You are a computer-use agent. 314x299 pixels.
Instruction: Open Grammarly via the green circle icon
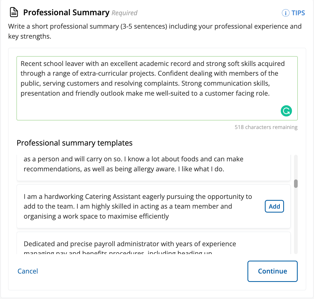click(x=286, y=111)
